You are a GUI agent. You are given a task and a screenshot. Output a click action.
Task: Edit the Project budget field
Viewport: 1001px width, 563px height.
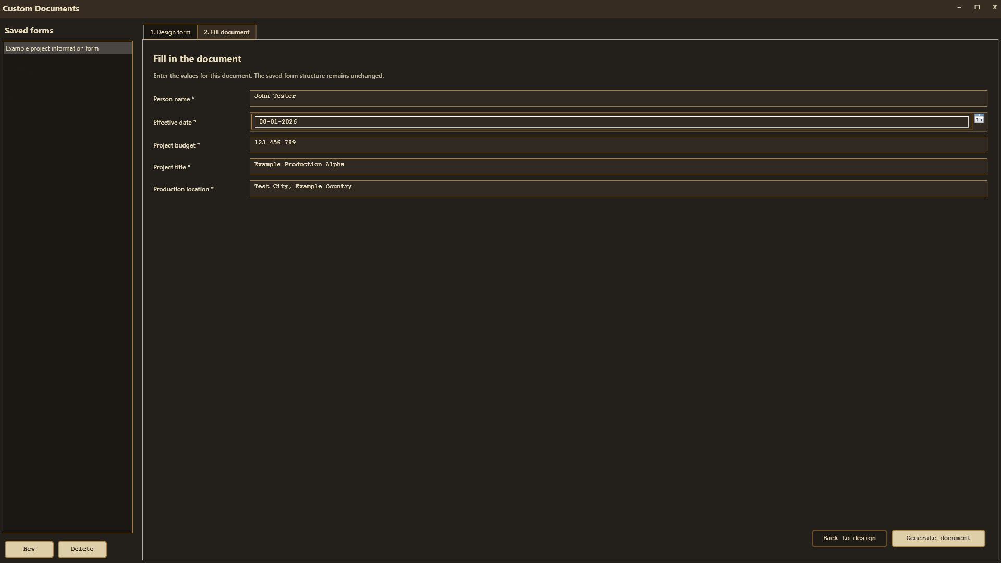coord(618,145)
